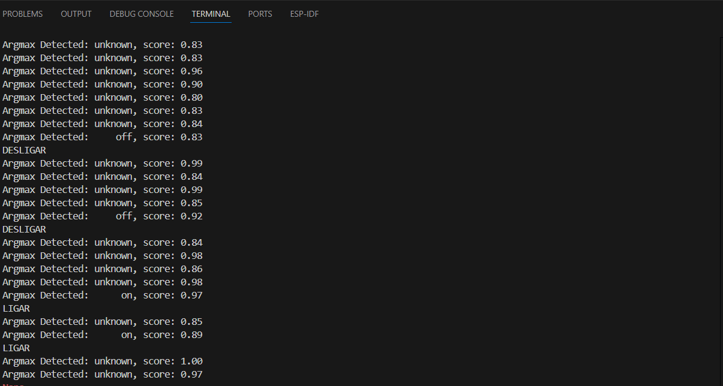Switch to the PROBLEMS tab
The width and height of the screenshot is (723, 386).
(23, 14)
